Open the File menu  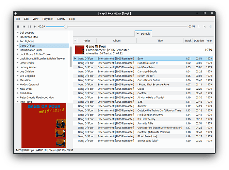(x=18, y=19)
